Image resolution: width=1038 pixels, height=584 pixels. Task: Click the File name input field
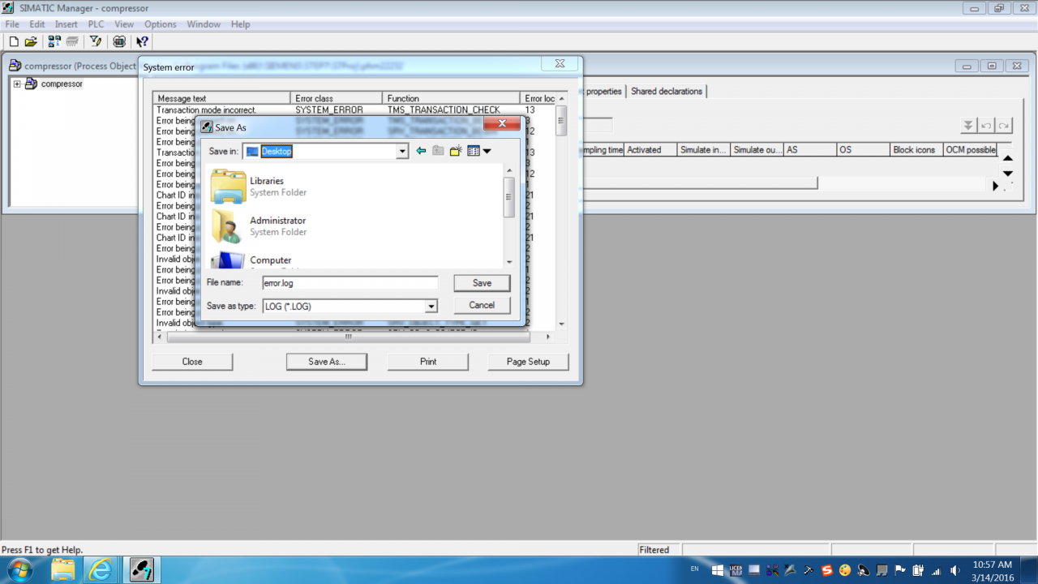(x=350, y=283)
